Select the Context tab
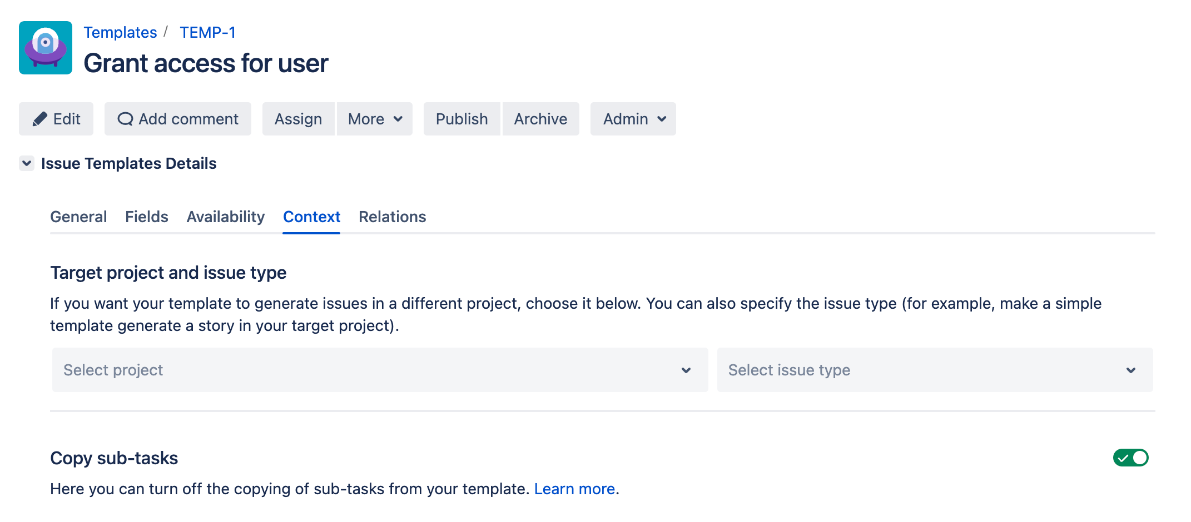Screen dimensions: 1191x522 click(x=311, y=217)
